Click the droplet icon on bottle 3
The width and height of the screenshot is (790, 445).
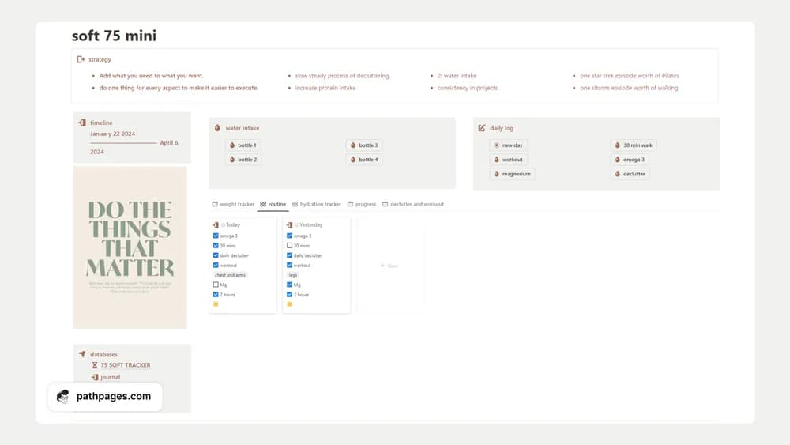pyautogui.click(x=352, y=145)
